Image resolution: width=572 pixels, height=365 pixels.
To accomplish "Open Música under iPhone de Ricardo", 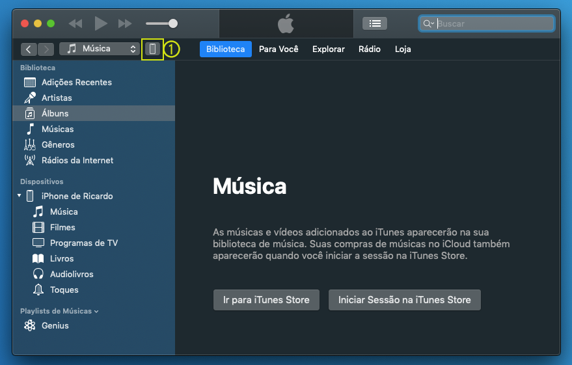I will tap(94, 212).
